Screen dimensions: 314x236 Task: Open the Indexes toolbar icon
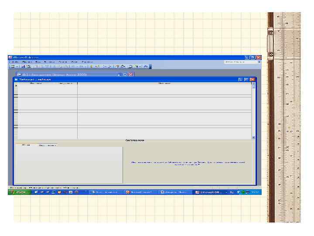pyautogui.click(x=98, y=66)
